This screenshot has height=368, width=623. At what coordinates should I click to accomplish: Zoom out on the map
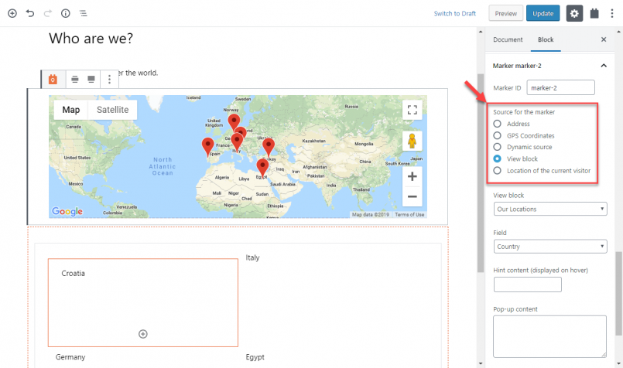(x=412, y=196)
